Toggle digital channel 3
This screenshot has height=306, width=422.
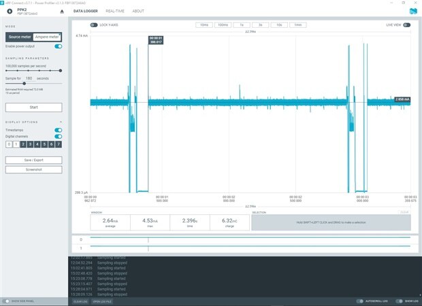(x=30, y=144)
